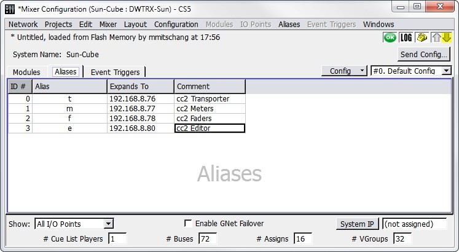
Task: Open the Show I/O Points dropdown
Action: (108, 224)
